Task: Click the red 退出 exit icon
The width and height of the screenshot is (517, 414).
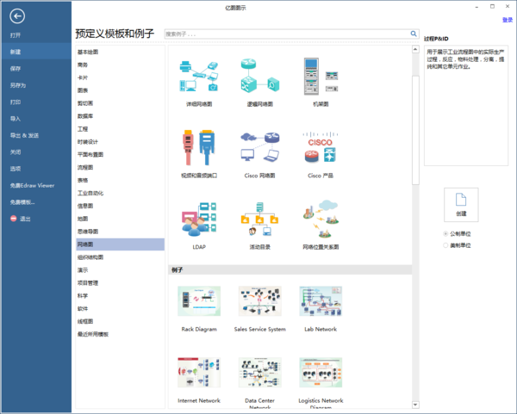Action: [13, 219]
